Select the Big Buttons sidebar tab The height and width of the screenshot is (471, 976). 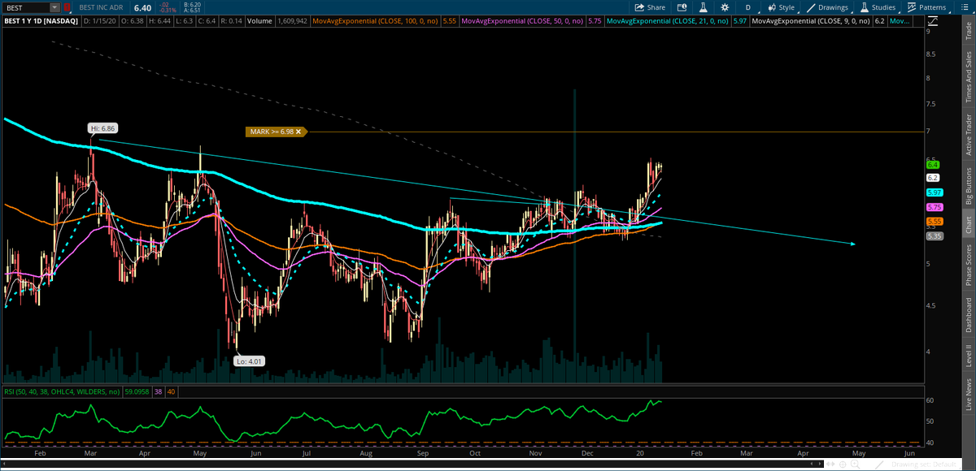pos(968,186)
